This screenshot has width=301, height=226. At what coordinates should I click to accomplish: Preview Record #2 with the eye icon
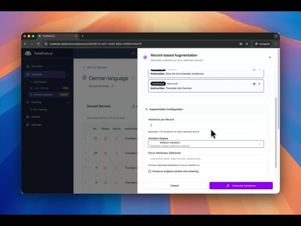point(254,84)
